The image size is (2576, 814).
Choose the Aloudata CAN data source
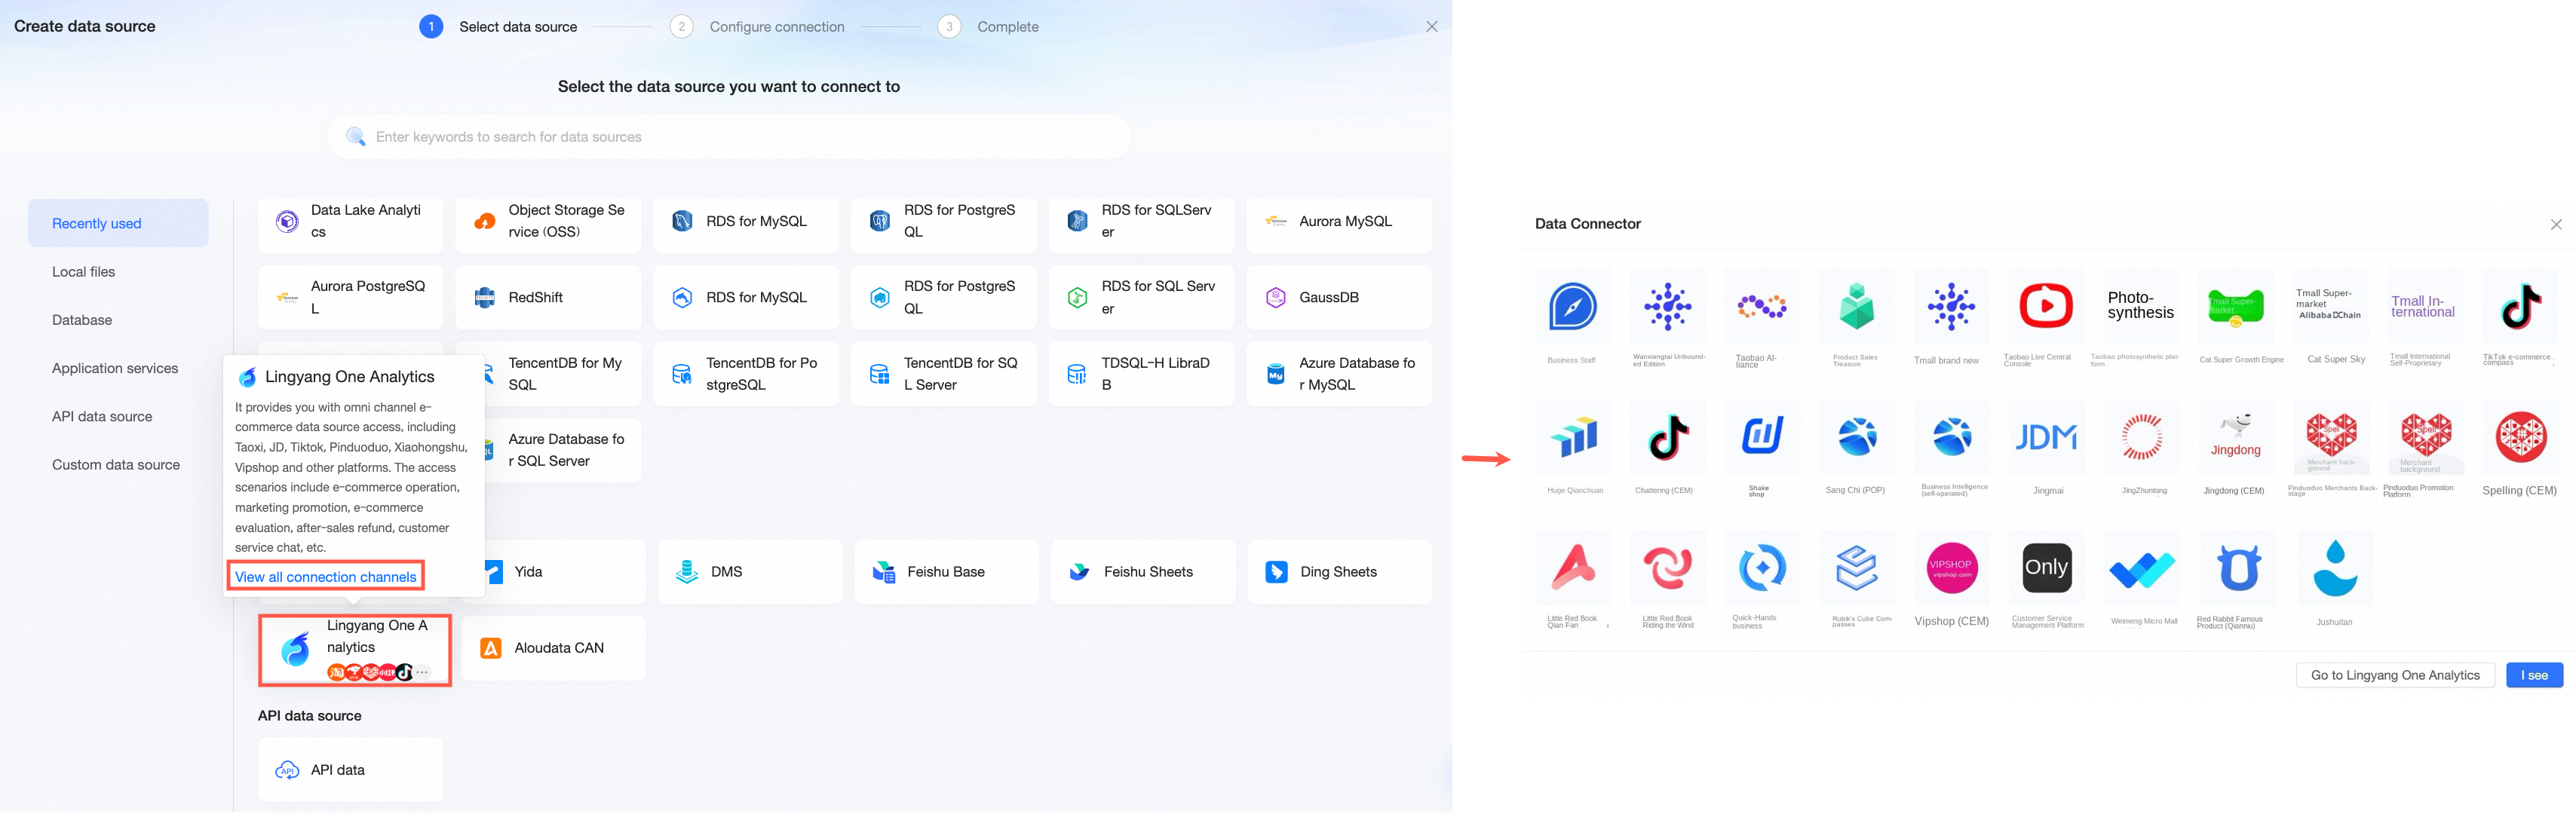(554, 648)
